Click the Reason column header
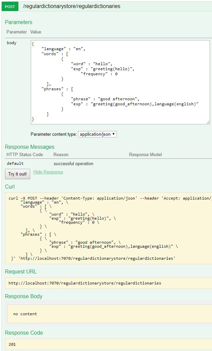The height and width of the screenshot is (351, 212). point(61,154)
